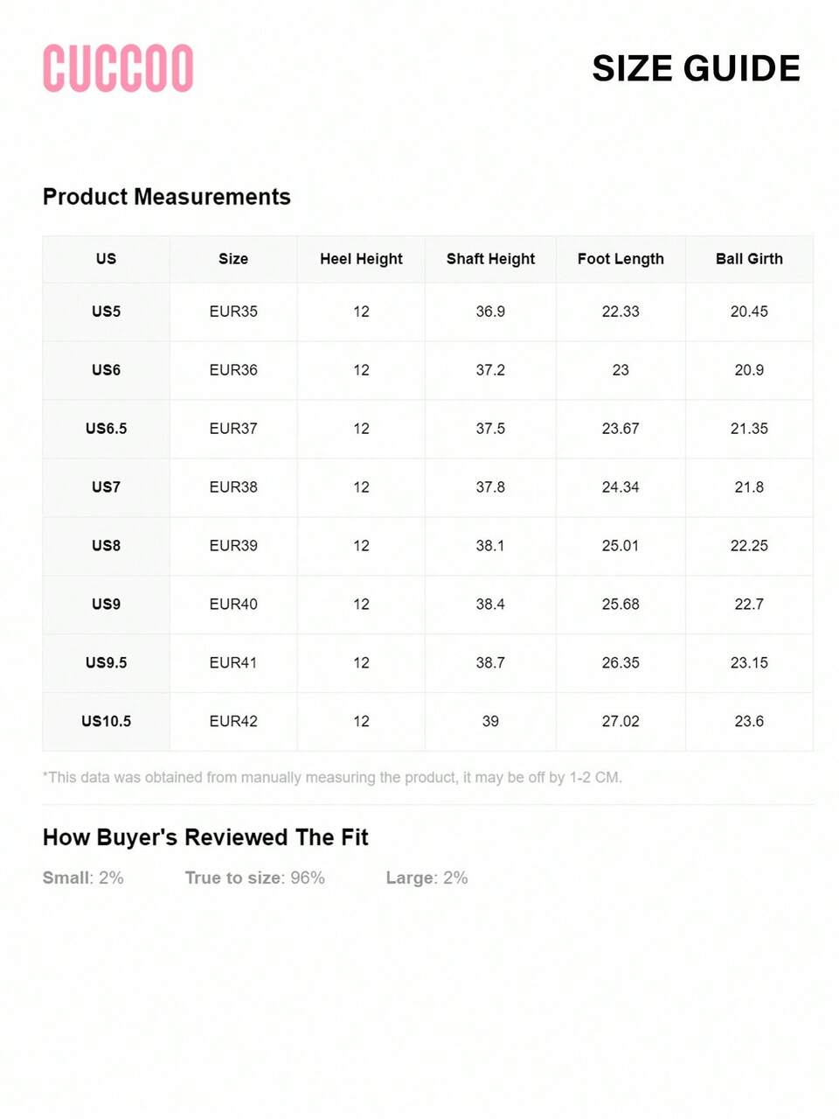Click the Foot Length column header
The width and height of the screenshot is (839, 1119).
click(621, 259)
